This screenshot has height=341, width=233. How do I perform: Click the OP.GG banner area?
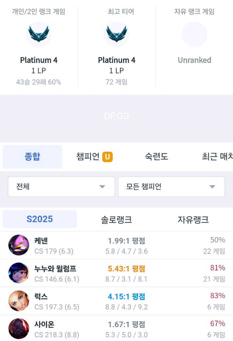pos(116,116)
